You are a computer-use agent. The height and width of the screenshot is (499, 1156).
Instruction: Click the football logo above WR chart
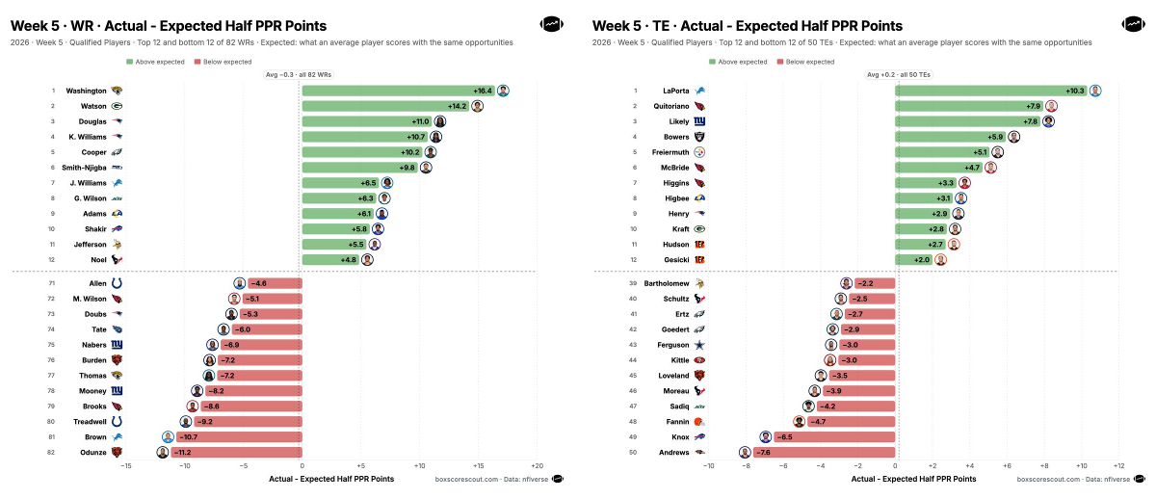[x=552, y=23]
